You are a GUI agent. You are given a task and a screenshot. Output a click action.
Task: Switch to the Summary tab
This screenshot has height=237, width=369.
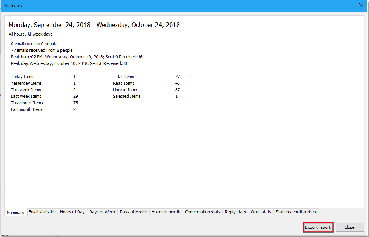[15, 212]
